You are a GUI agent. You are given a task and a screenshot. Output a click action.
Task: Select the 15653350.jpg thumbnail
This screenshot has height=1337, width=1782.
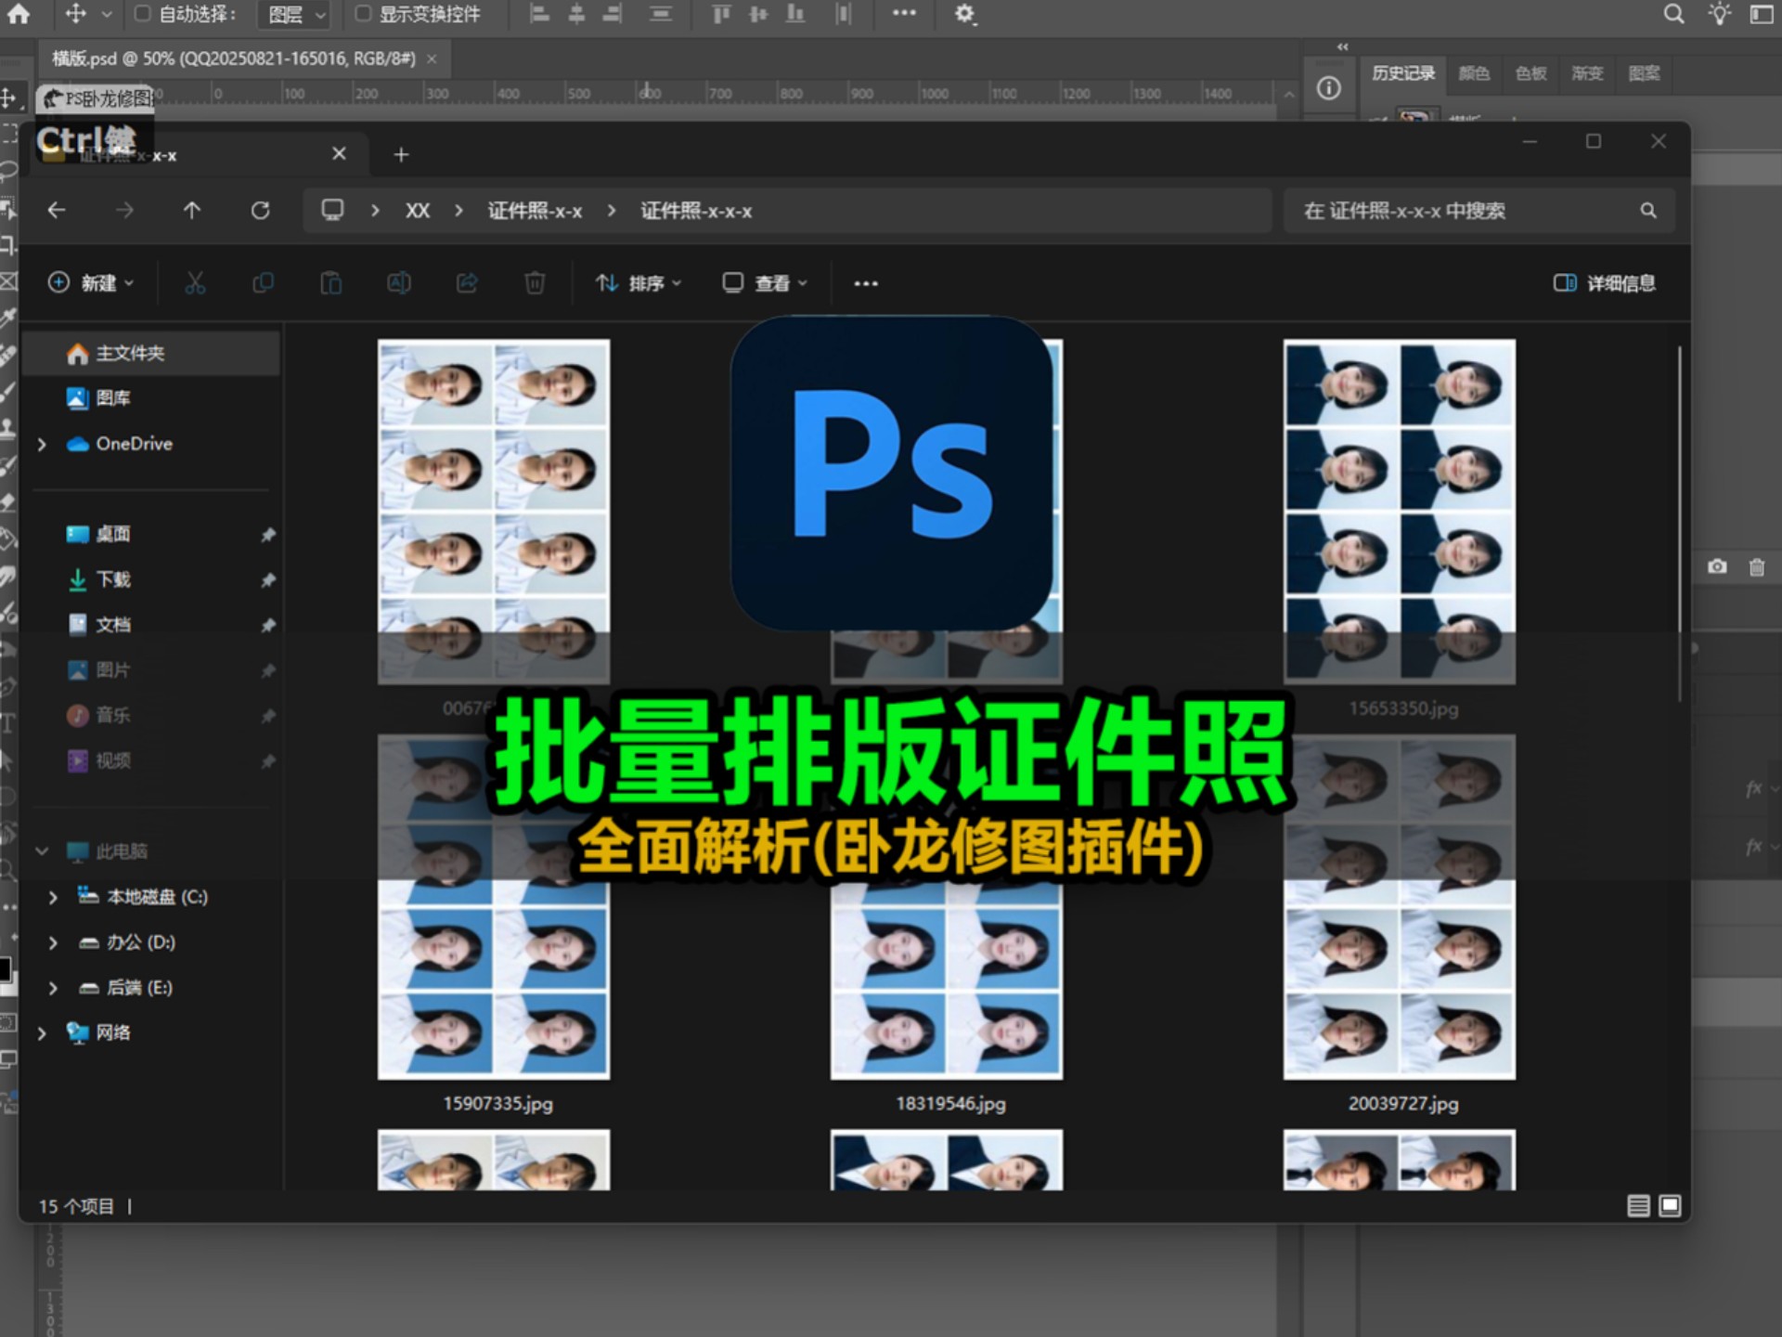coord(1400,512)
